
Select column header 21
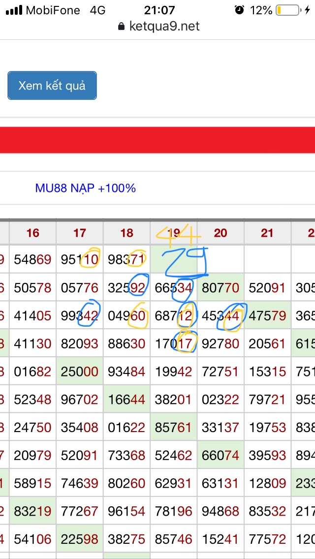267,233
